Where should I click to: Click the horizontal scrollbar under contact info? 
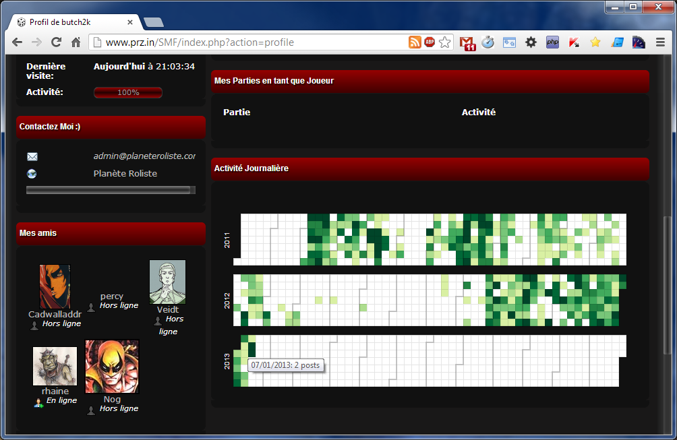[x=108, y=190]
